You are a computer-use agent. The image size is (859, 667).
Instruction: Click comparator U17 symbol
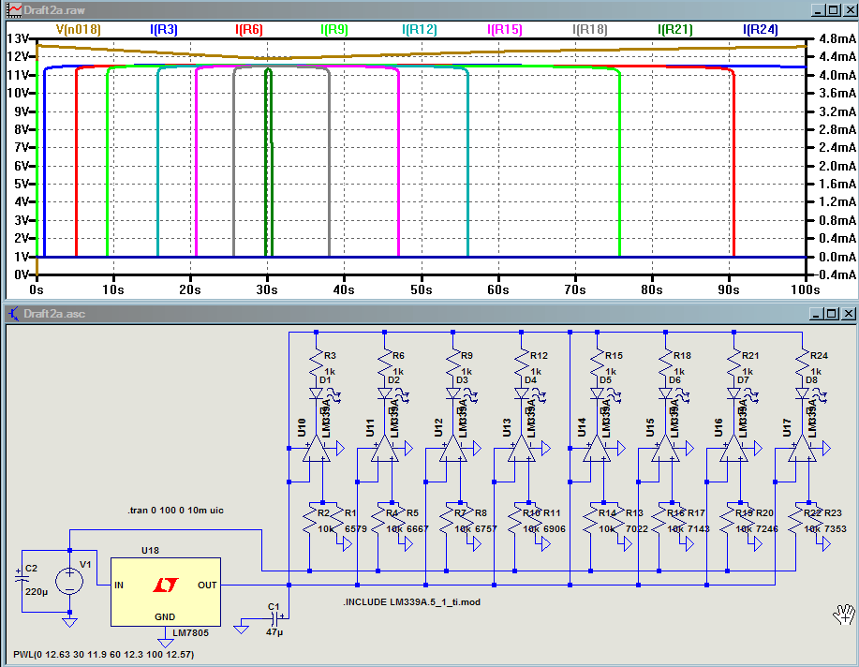point(802,449)
